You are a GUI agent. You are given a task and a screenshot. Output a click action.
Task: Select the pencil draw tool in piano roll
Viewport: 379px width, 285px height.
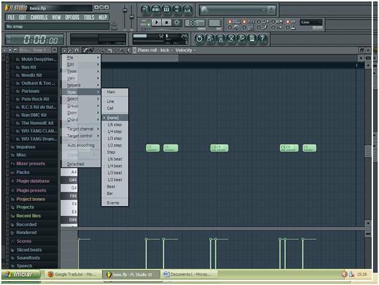pyautogui.click(x=85, y=50)
